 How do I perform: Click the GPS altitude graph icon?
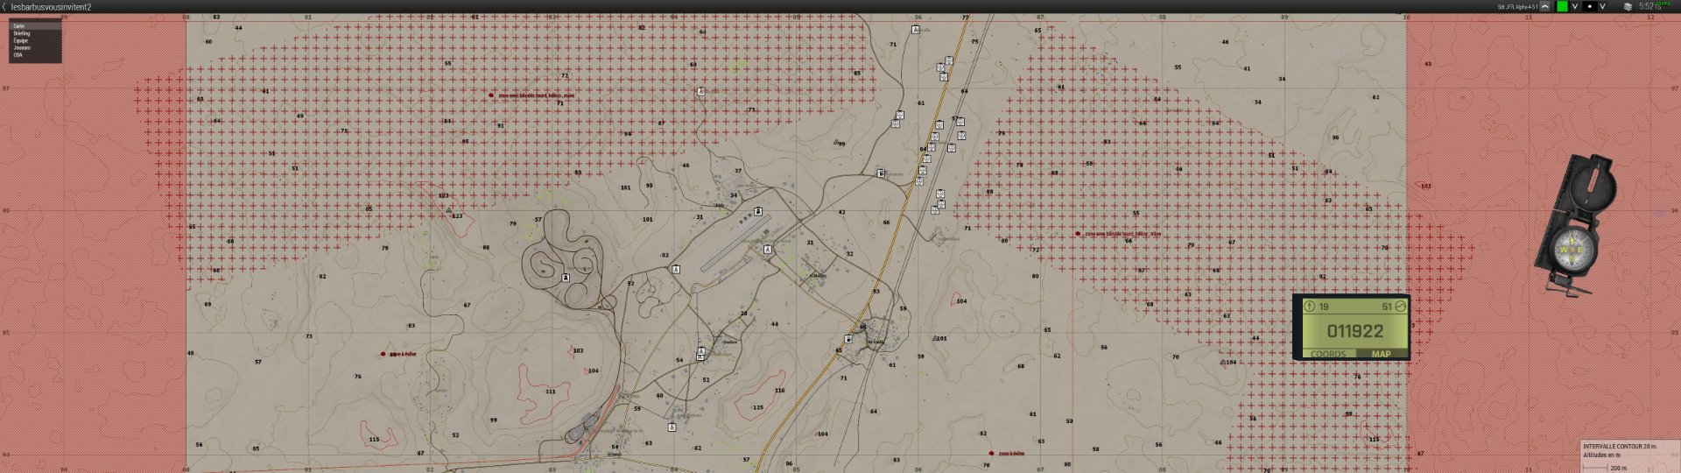1399,307
